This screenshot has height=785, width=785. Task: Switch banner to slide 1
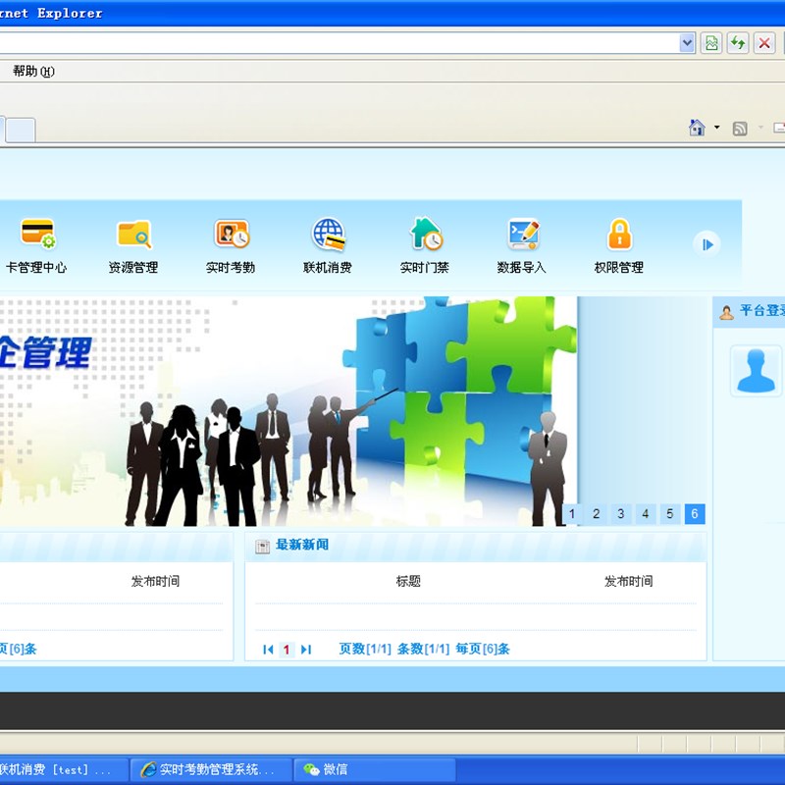572,513
